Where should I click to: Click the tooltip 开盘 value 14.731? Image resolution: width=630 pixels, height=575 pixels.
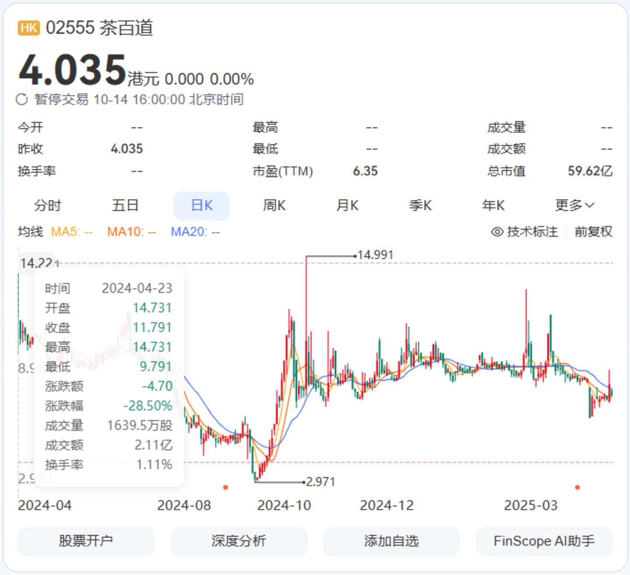pos(152,308)
